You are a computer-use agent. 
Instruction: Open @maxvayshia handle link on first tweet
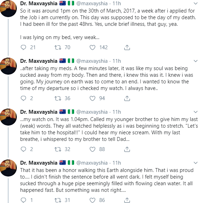tap(92, 3)
